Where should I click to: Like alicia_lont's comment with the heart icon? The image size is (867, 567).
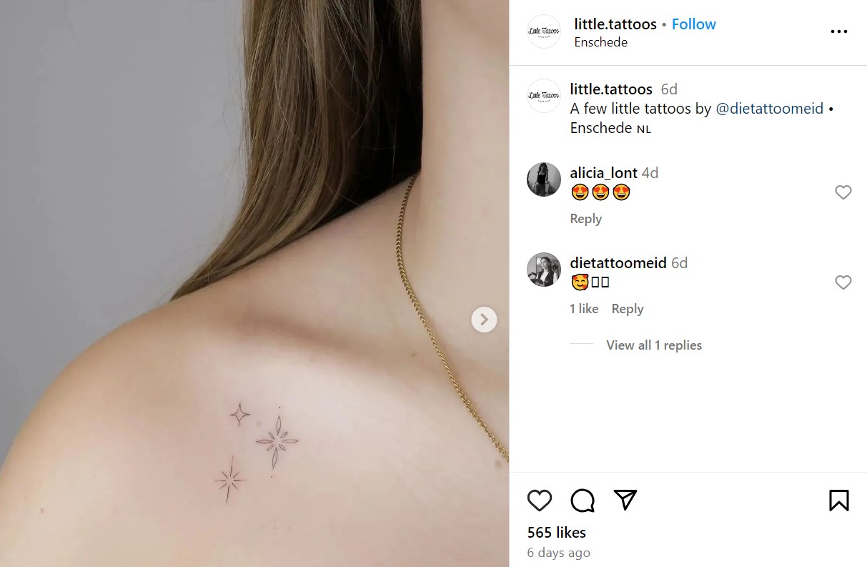tap(843, 192)
